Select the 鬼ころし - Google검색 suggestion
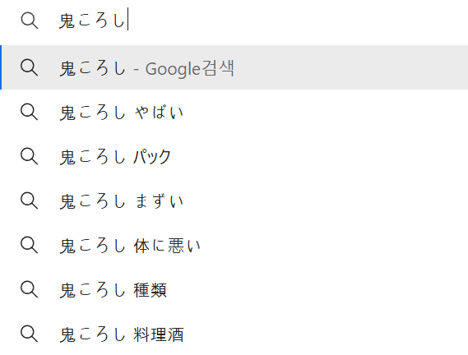 click(x=234, y=67)
